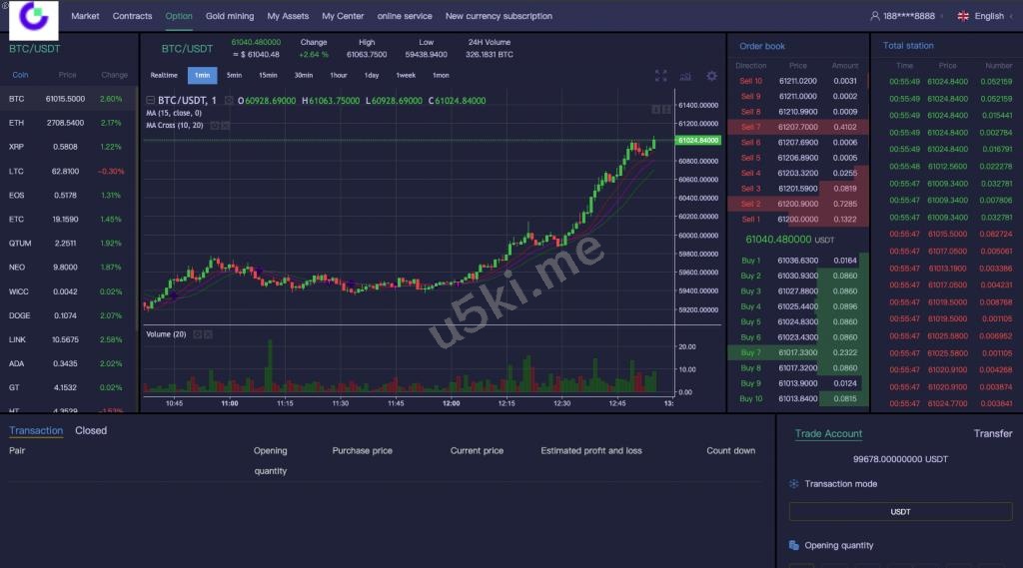Toggle visibility of MA Cross indicator

point(214,126)
